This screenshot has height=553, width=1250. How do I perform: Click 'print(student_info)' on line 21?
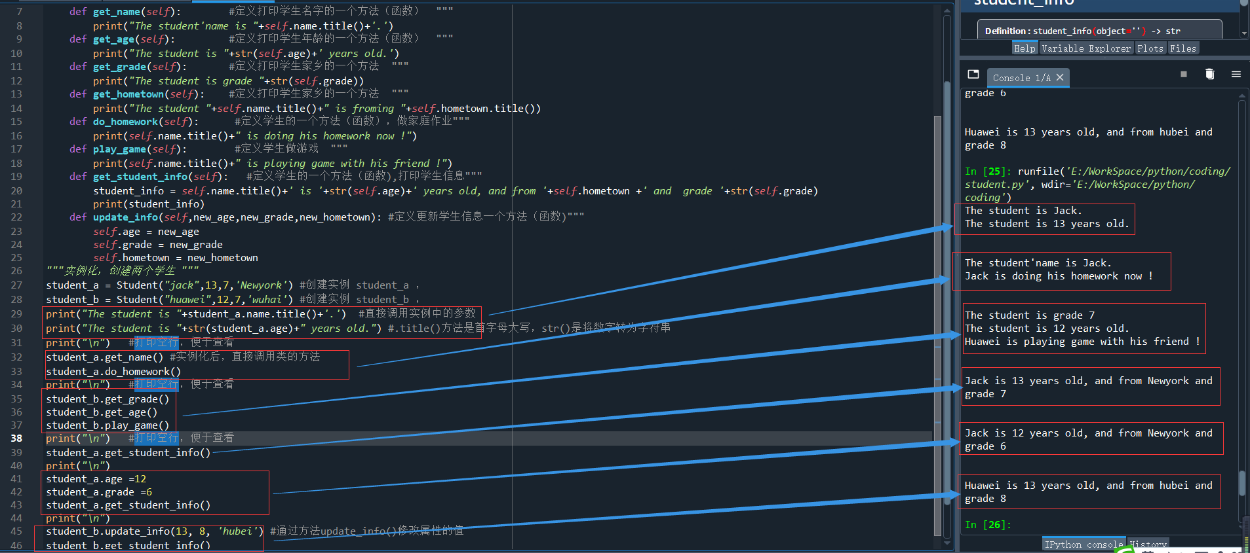(149, 204)
